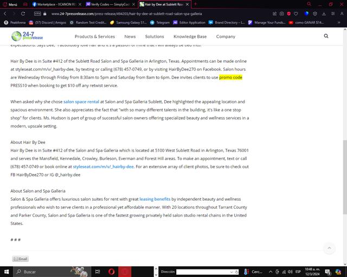Open the network status tray icon
This screenshot has width=347, height=277.
[284, 272]
